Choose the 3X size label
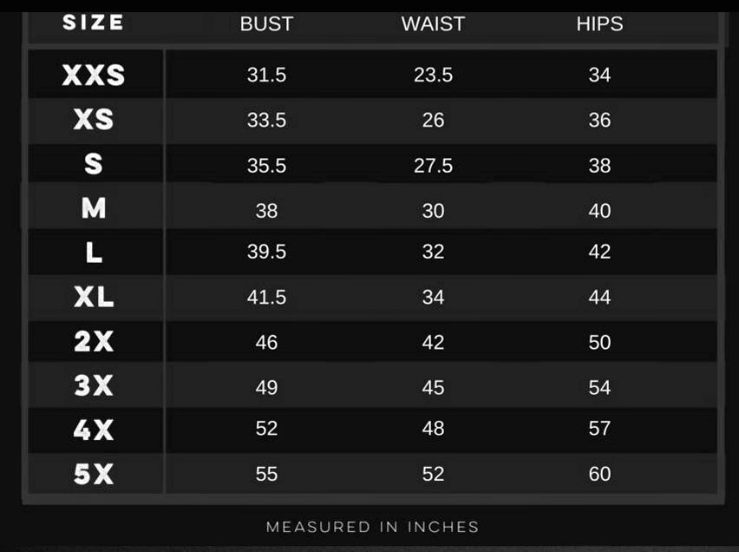This screenshot has height=552, width=739. coord(94,385)
